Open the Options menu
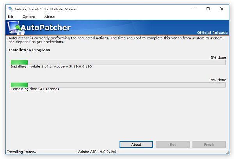The width and height of the screenshot is (234, 159). click(x=29, y=17)
